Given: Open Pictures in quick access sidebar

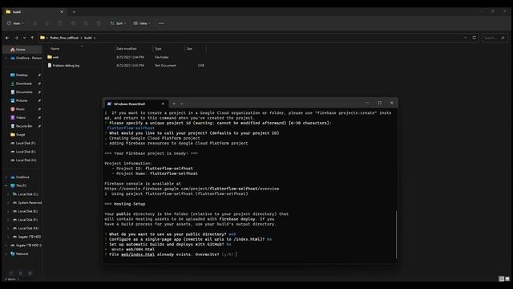Looking at the screenshot, I should (22, 100).
